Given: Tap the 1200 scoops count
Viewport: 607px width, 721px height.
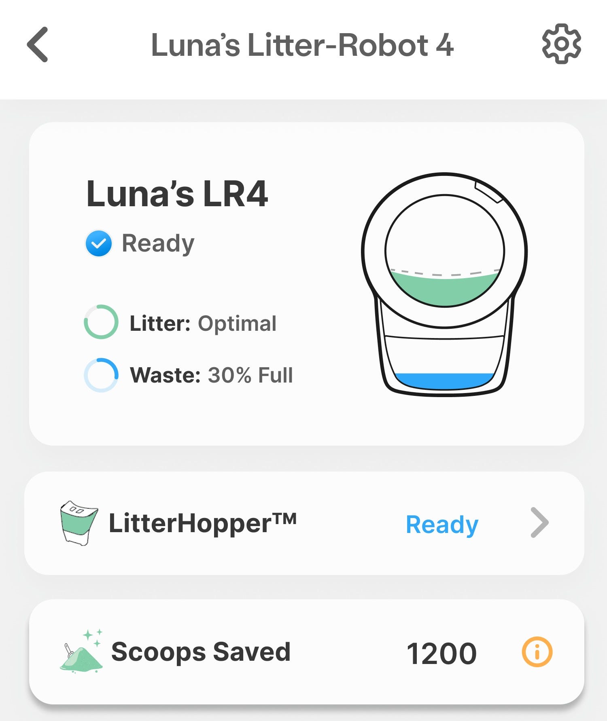Looking at the screenshot, I should [x=441, y=653].
